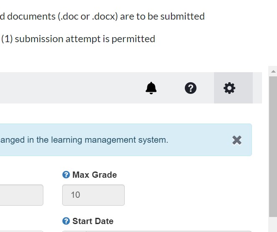This screenshot has height=232, width=277.
Task: Click the Start Date label text
Action: click(93, 221)
